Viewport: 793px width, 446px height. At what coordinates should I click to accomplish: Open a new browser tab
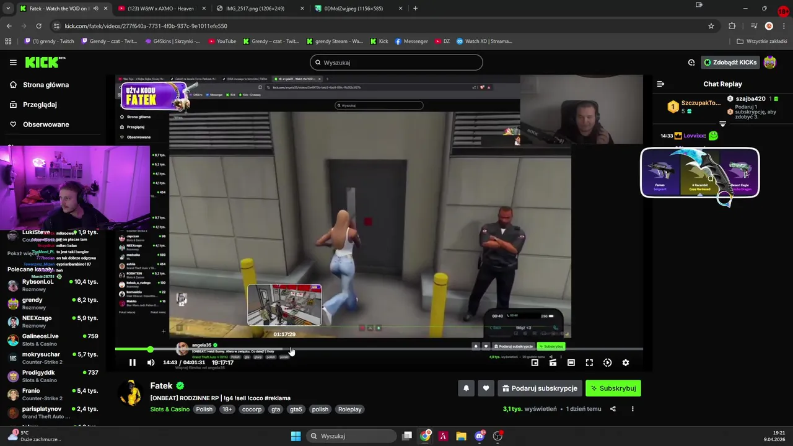(415, 9)
